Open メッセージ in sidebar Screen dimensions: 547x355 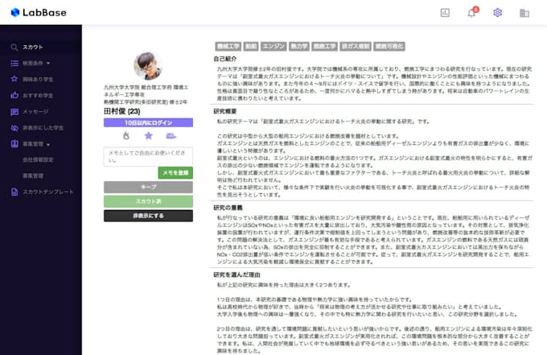coord(35,111)
